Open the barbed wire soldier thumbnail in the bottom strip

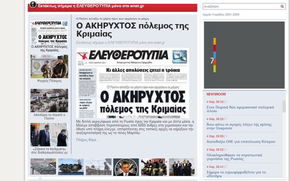[x=98, y=166]
